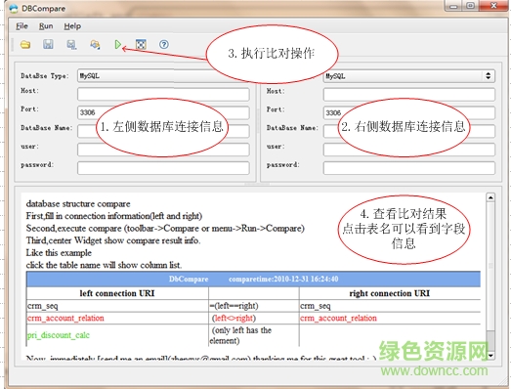This screenshot has width=511, height=389.
Task: Toggle full screen with the expand icon
Action: pos(141,44)
